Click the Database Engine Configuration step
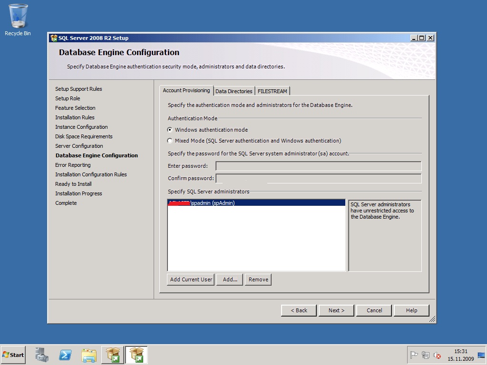 [97, 155]
